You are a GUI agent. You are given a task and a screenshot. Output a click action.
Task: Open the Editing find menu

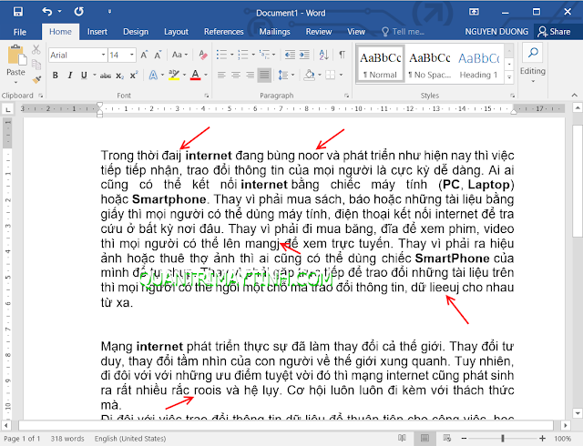click(x=533, y=63)
